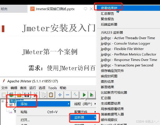Choose jp@gc Flexible File Writer

[128, 49]
